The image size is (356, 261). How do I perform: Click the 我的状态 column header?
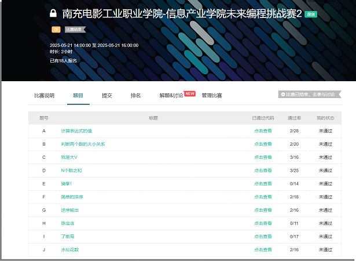(x=325, y=118)
